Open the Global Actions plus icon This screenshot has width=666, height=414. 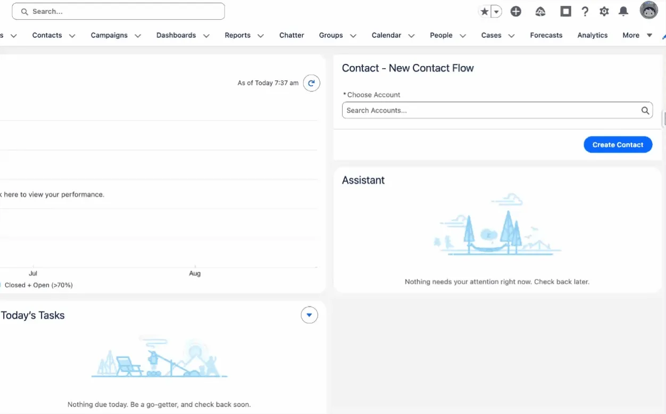515,12
